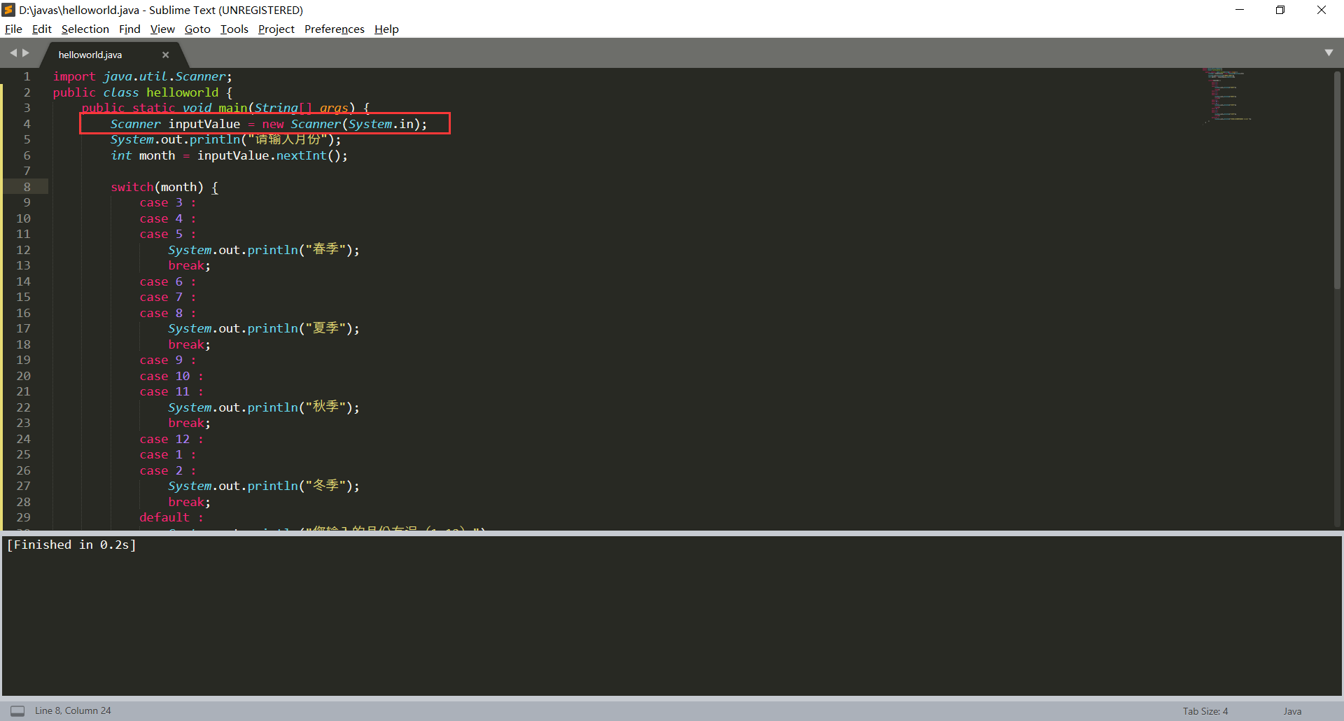1344x721 pixels.
Task: Click the println "夏季" line
Action: point(263,328)
